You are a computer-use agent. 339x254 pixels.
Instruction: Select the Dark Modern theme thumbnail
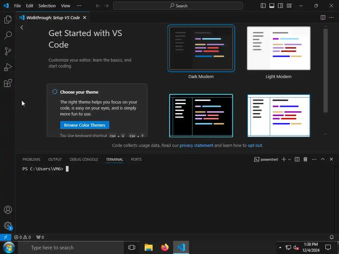[201, 48]
